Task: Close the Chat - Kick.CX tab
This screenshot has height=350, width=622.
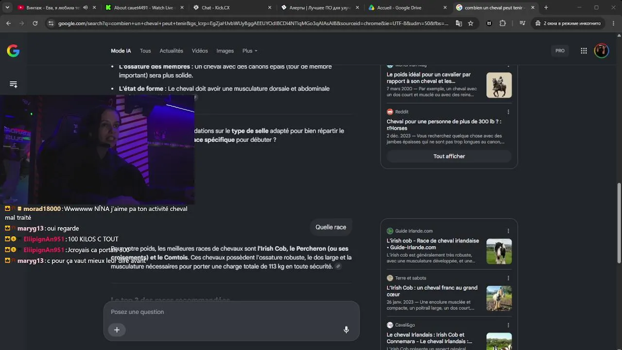Action: 270,8
